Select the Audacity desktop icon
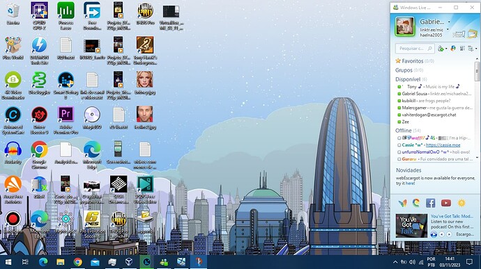Viewport: 481px width, 269px height. [x=13, y=153]
